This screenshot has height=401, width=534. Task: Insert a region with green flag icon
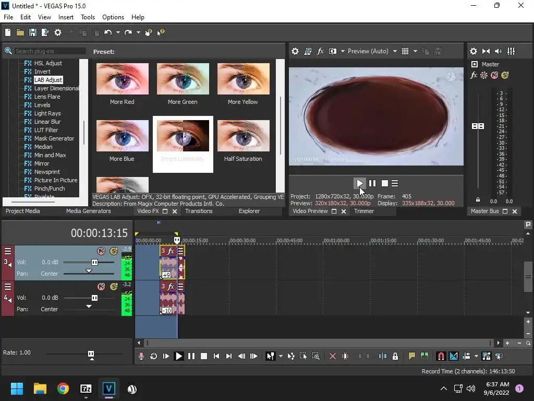pos(424,356)
